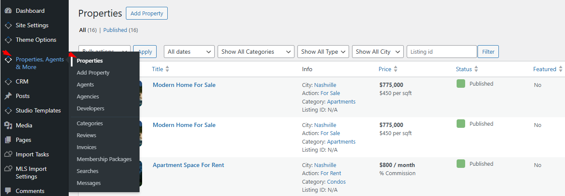Screen dimensions: 565x196
Task: Click the Posts pushpin icon
Action: (x=8, y=96)
